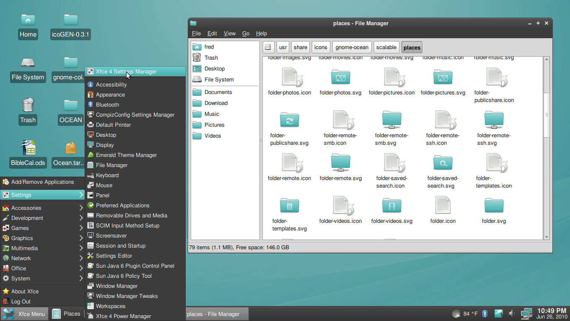Launch Xfce 4 Settings Manager
Screen dimensions: 570x321
click(135, 71)
